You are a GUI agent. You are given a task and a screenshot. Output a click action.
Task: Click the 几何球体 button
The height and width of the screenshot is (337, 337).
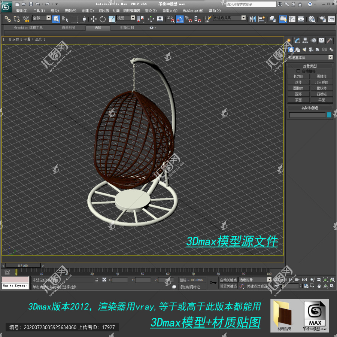[x=322, y=82]
